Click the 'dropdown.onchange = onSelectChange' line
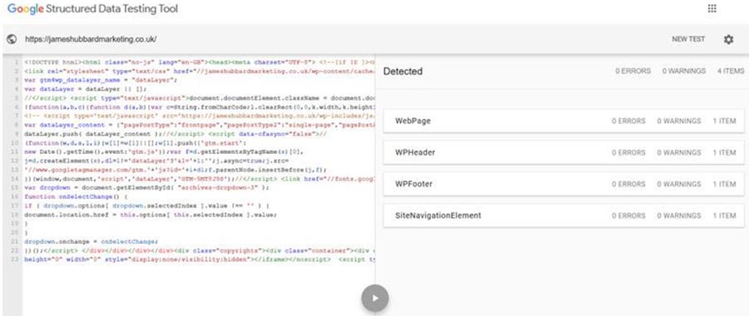749x316 pixels. (x=91, y=241)
